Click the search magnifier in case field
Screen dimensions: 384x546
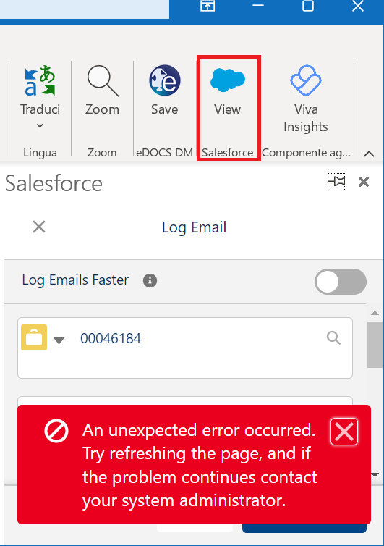(333, 337)
